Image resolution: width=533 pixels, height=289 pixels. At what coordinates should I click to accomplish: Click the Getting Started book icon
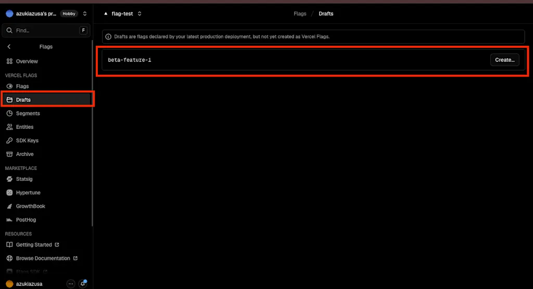[9, 244]
